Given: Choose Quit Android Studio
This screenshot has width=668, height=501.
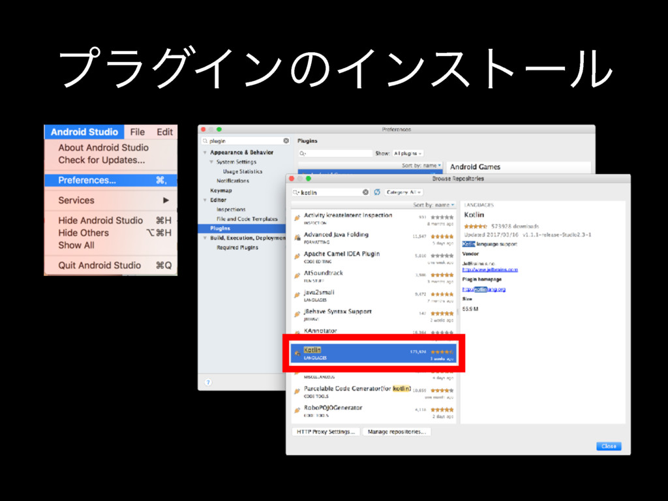Looking at the screenshot, I should [111, 266].
